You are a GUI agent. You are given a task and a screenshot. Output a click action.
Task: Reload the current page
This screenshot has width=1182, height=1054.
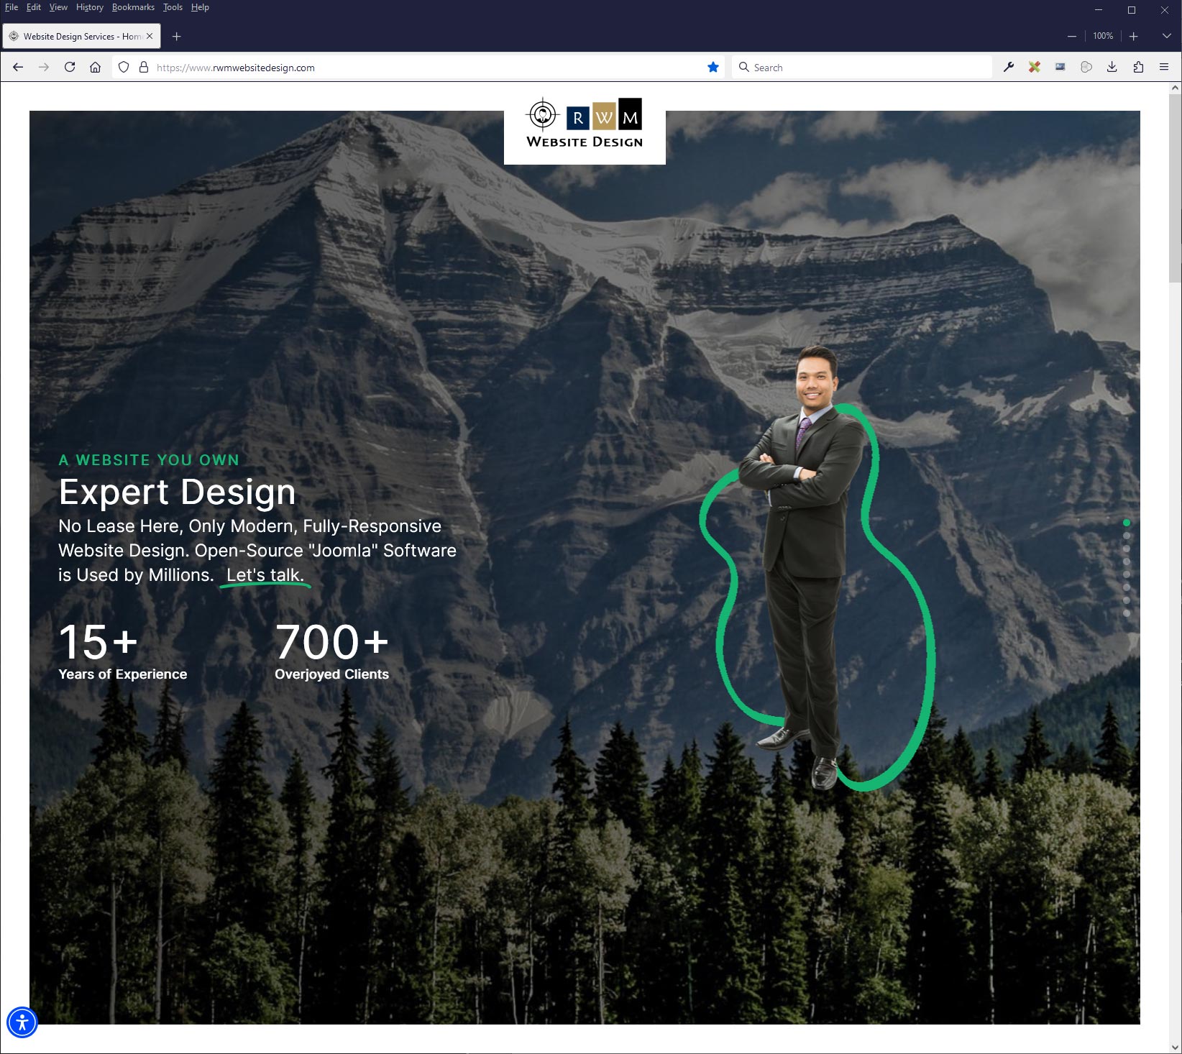pyautogui.click(x=70, y=67)
